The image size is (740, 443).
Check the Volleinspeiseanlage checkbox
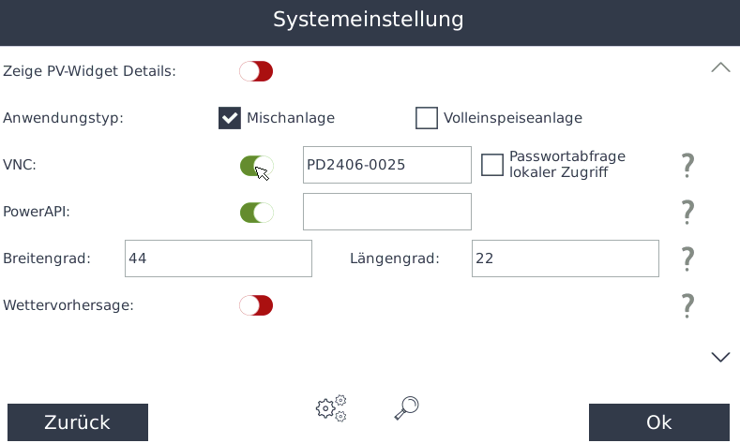[x=427, y=118]
